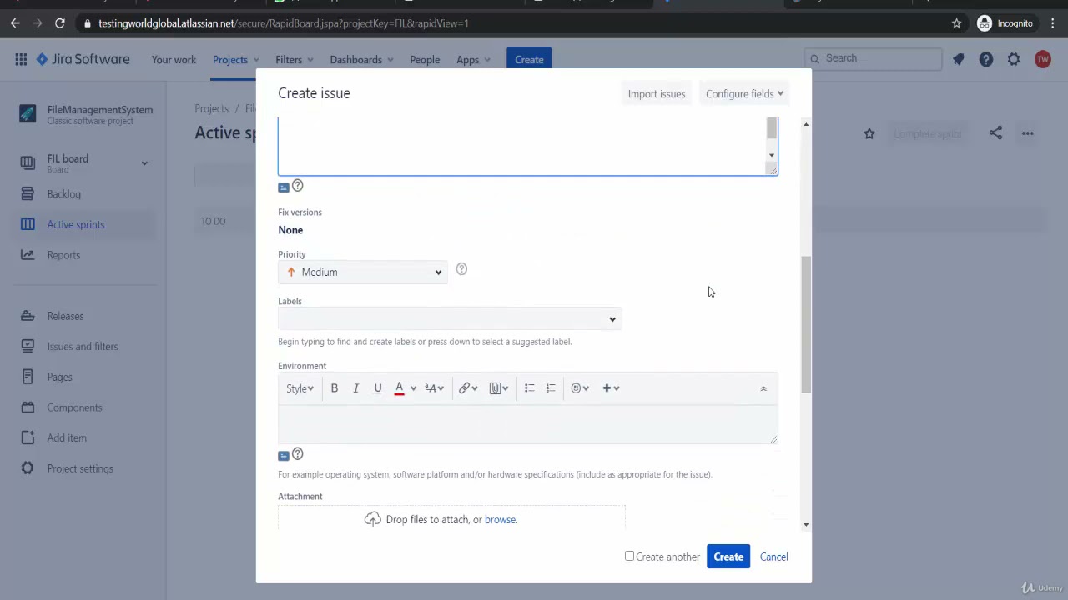Open the Configure fields dropdown
1068x600 pixels.
(744, 94)
